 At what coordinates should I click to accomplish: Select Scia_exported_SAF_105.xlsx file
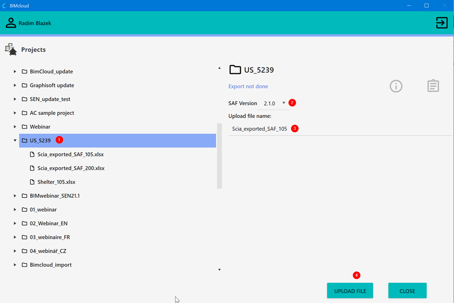point(70,154)
